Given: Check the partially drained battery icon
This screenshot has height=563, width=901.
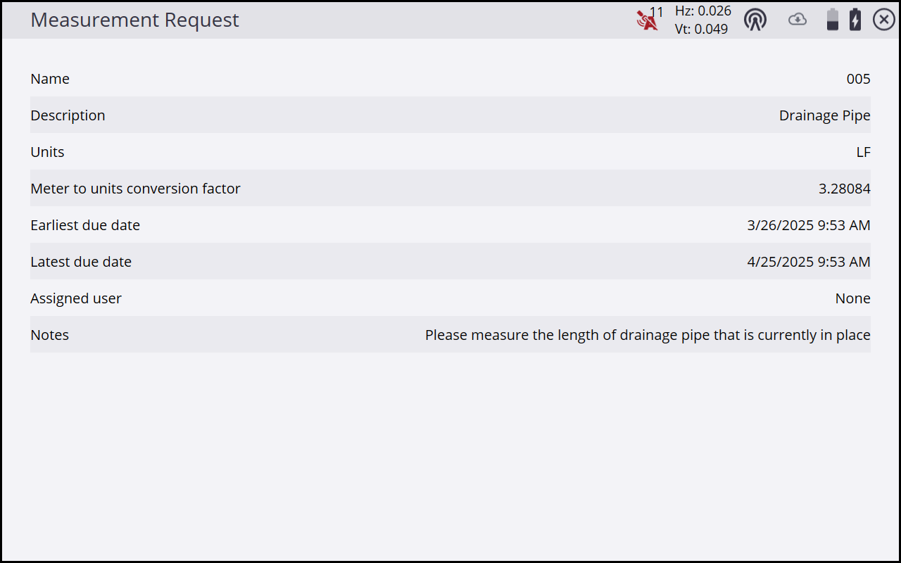Looking at the screenshot, I should click(x=833, y=20).
